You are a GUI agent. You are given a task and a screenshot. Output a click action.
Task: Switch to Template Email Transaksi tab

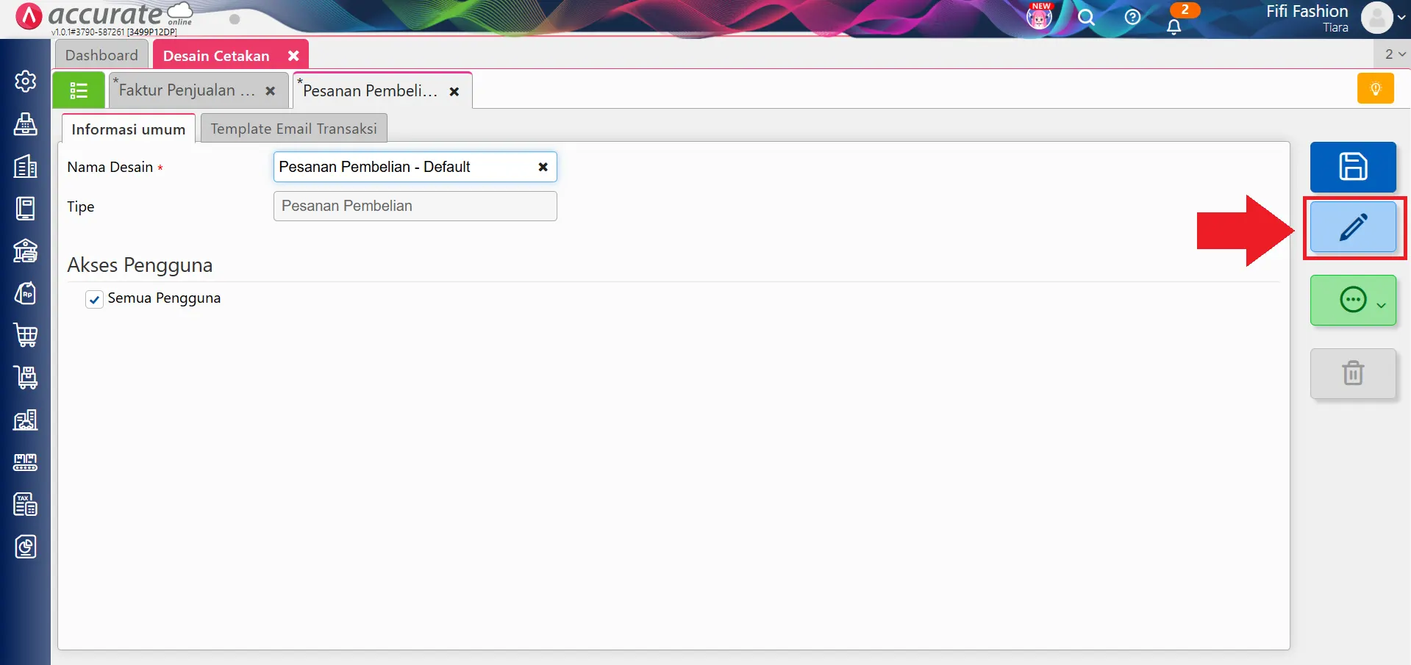[x=293, y=129]
